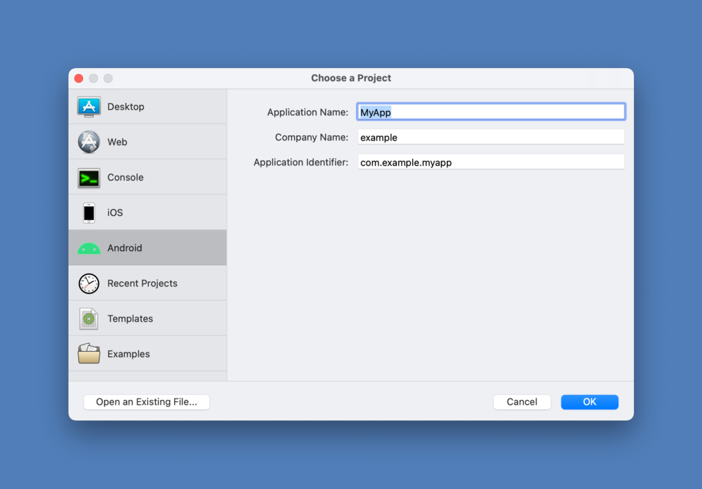Click the Recent Projects clock icon
The width and height of the screenshot is (702, 489).
pyautogui.click(x=88, y=283)
